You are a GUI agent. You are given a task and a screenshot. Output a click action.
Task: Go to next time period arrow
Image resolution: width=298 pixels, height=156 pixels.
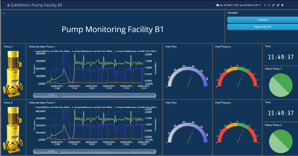269,5
